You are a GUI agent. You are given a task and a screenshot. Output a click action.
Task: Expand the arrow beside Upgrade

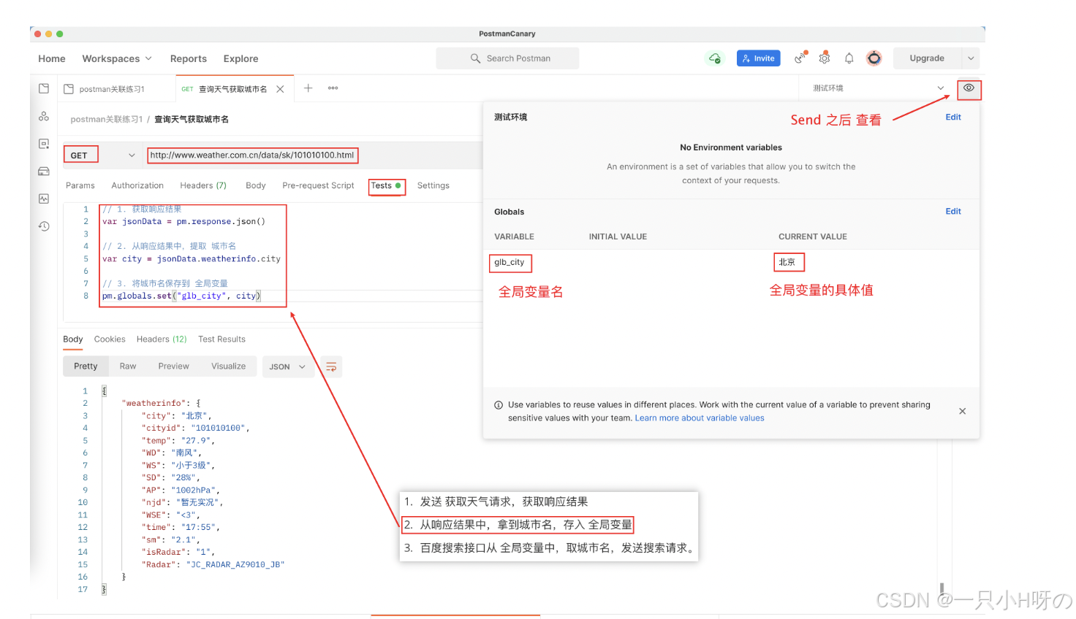pos(971,58)
